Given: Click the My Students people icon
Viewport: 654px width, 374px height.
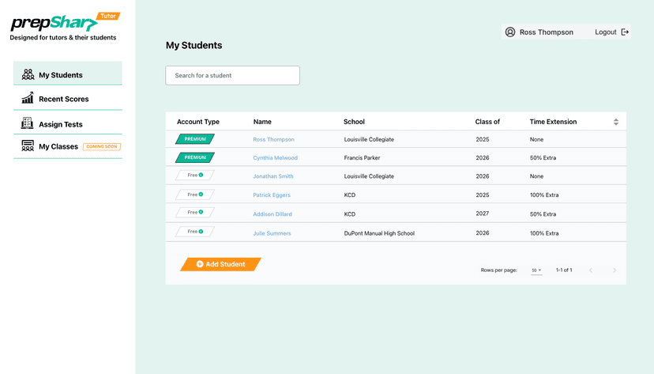Looking at the screenshot, I should pyautogui.click(x=28, y=75).
